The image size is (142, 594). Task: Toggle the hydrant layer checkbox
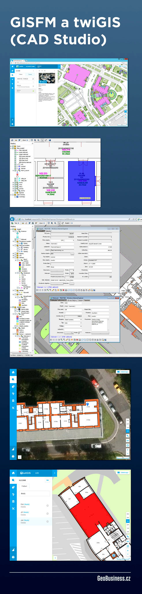(16, 166)
